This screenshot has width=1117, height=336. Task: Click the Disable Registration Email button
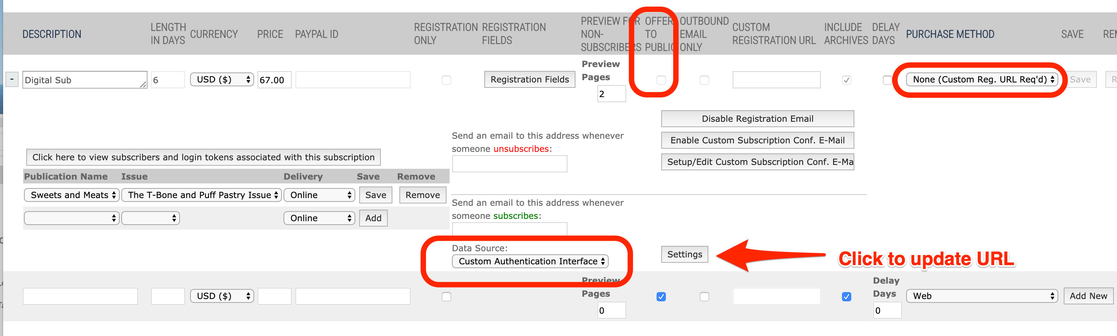(x=757, y=119)
